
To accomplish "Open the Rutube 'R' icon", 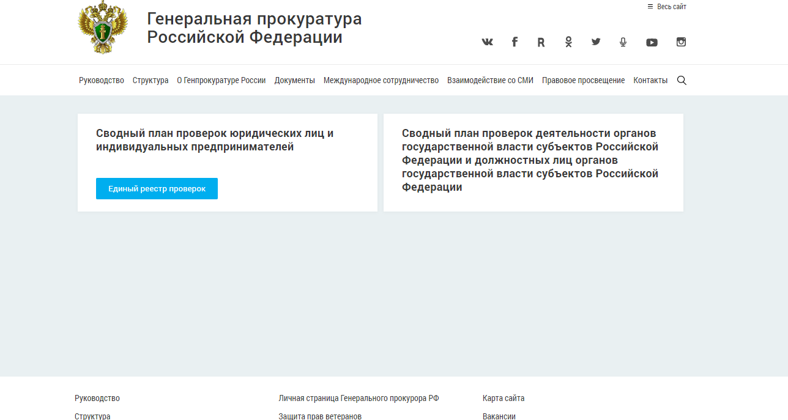I will click(x=541, y=42).
